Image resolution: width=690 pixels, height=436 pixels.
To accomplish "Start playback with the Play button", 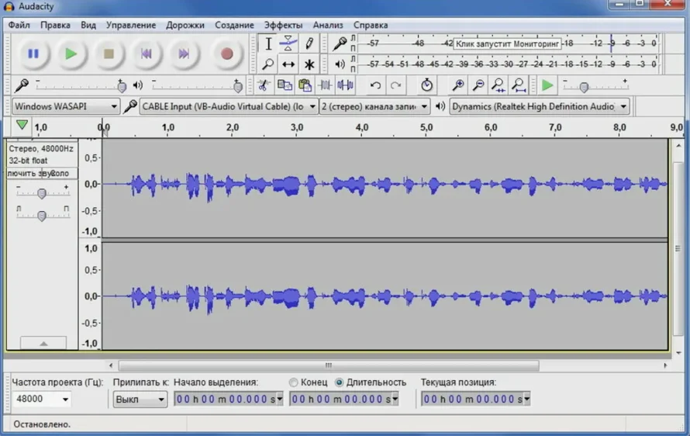I will [71, 54].
